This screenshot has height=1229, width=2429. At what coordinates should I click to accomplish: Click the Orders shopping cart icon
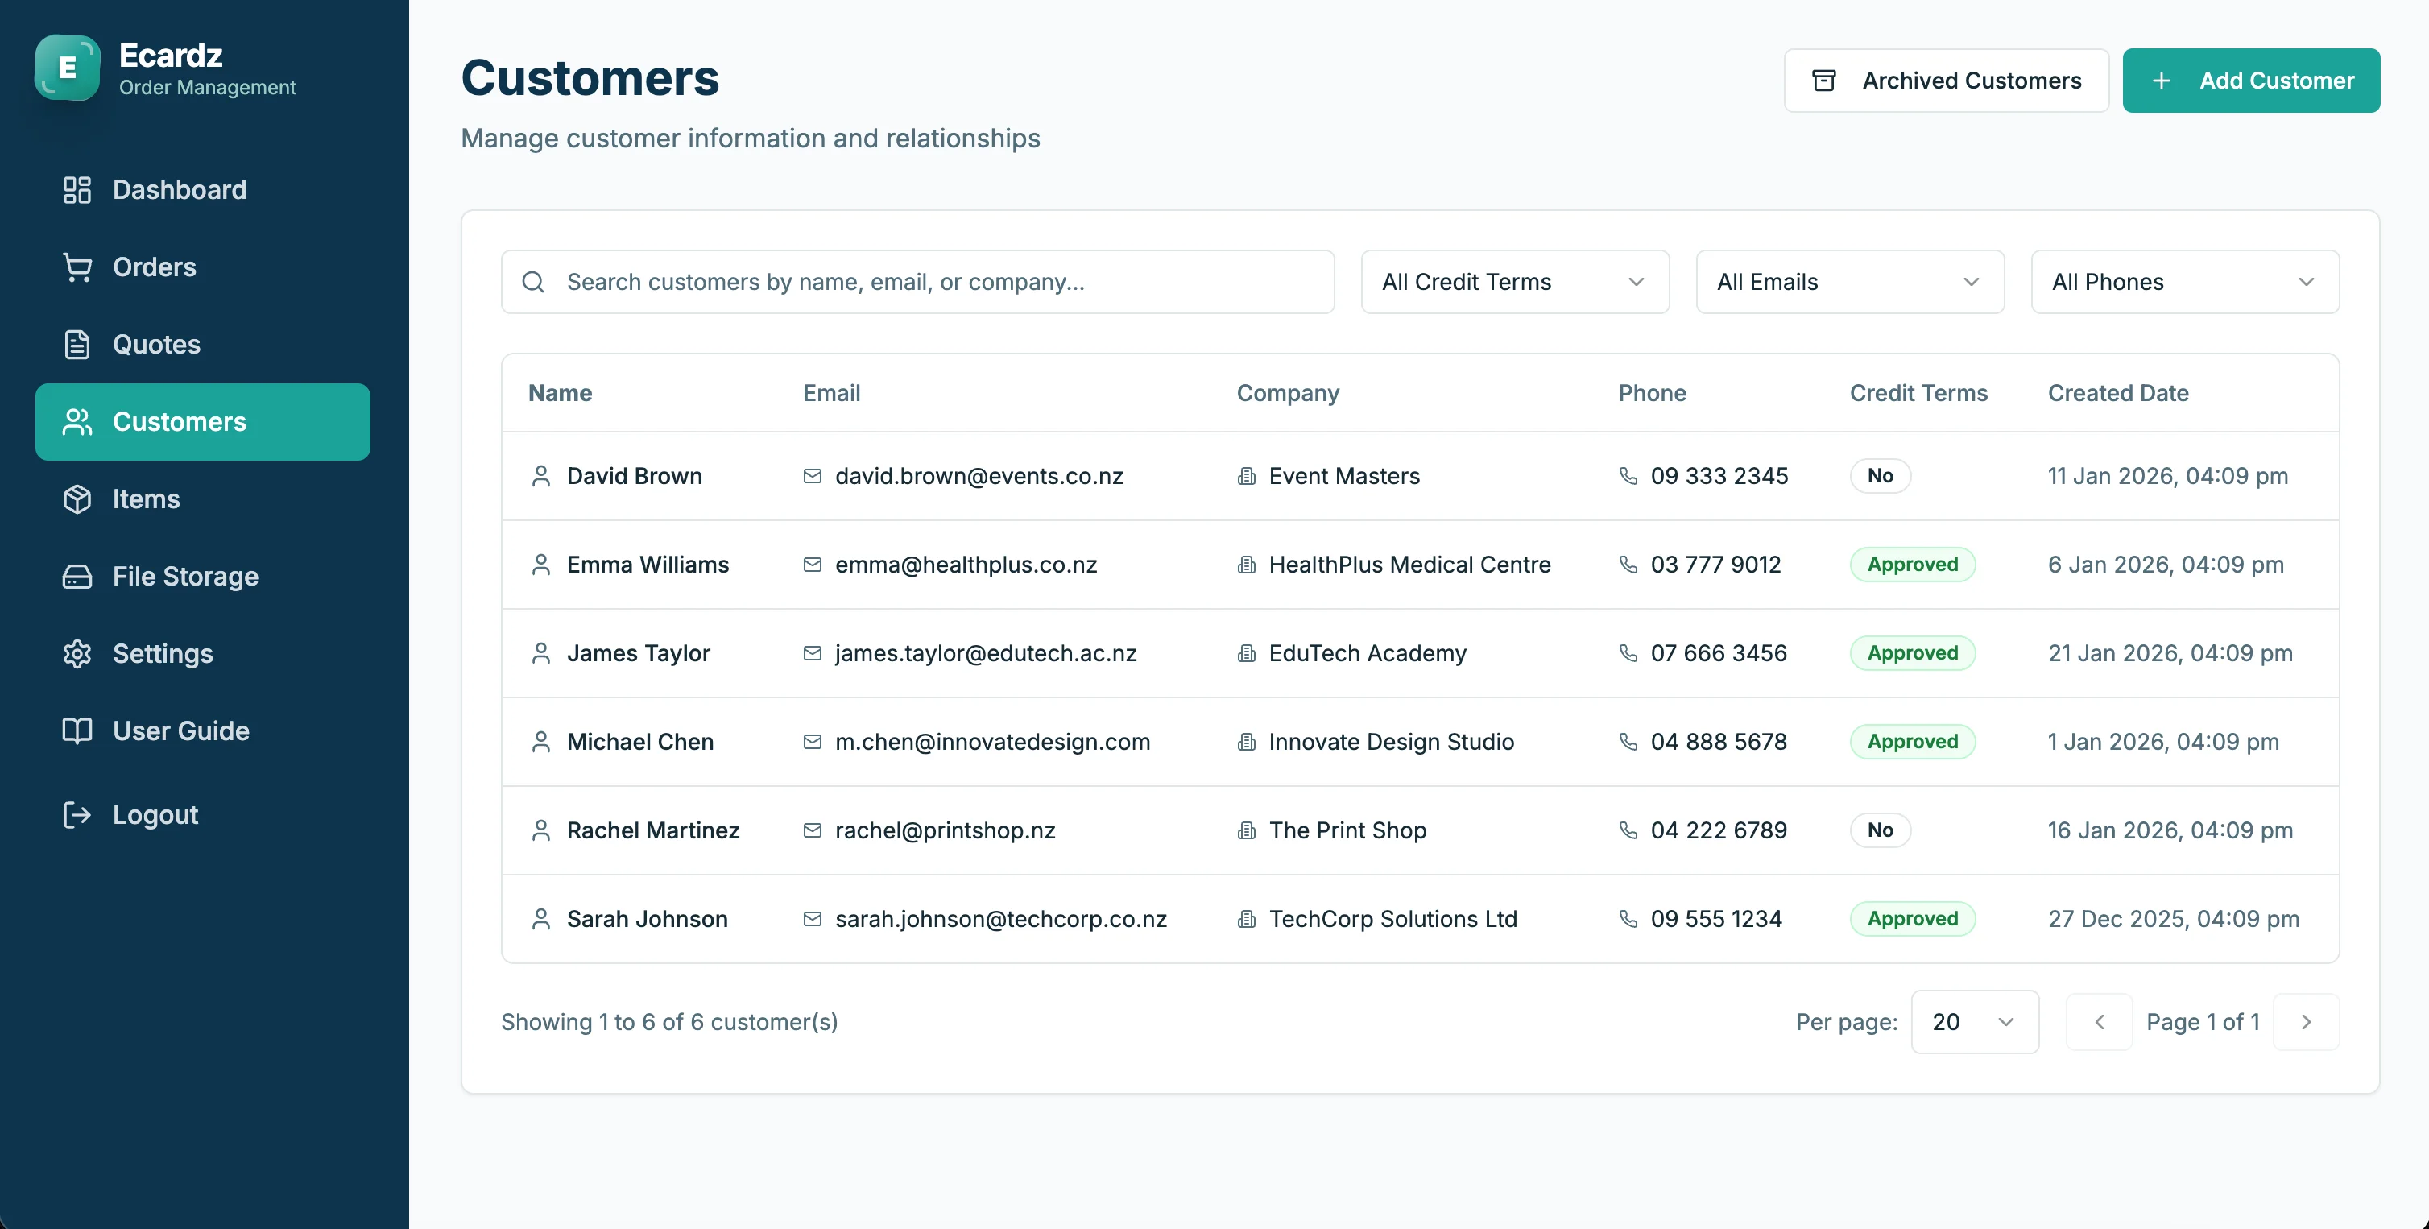tap(77, 267)
